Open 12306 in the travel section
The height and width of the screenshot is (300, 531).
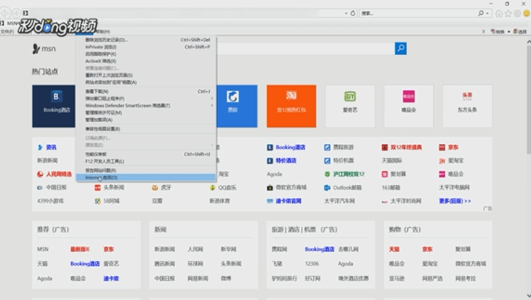click(312, 263)
